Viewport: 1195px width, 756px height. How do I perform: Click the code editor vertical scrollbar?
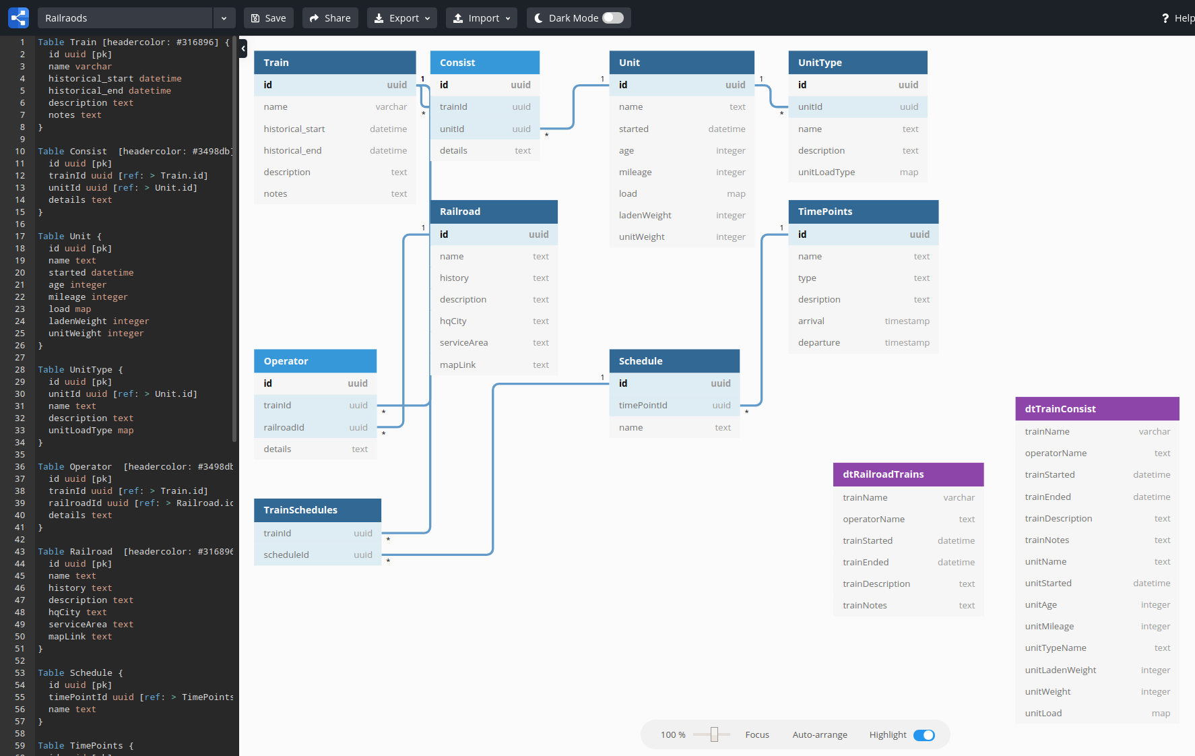[x=234, y=239]
